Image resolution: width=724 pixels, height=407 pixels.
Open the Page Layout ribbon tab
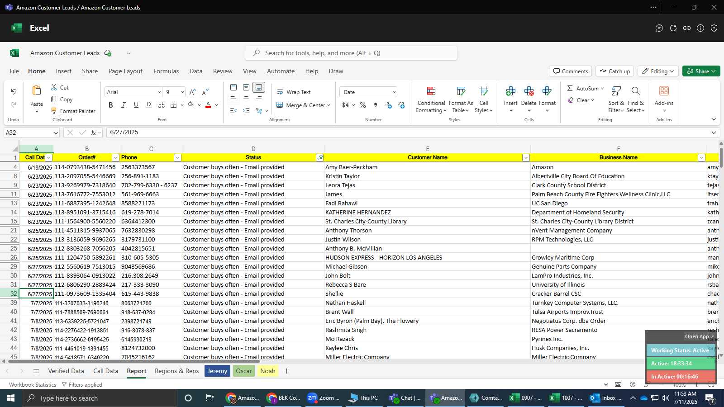[125, 71]
